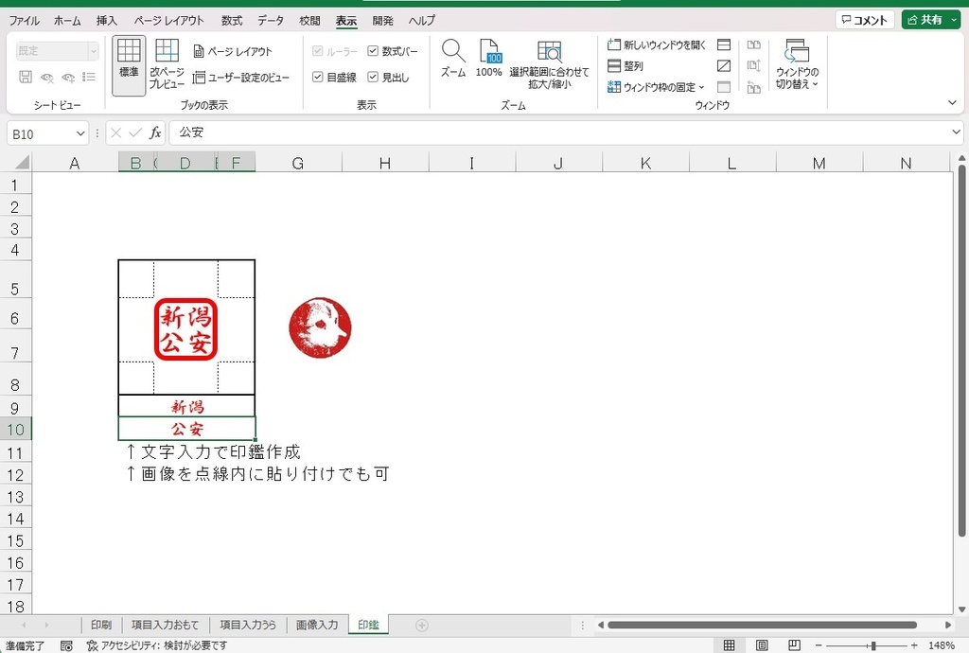The width and height of the screenshot is (969, 653).
Task: Open the ヘルプ ribbon tab
Action: coord(421,21)
